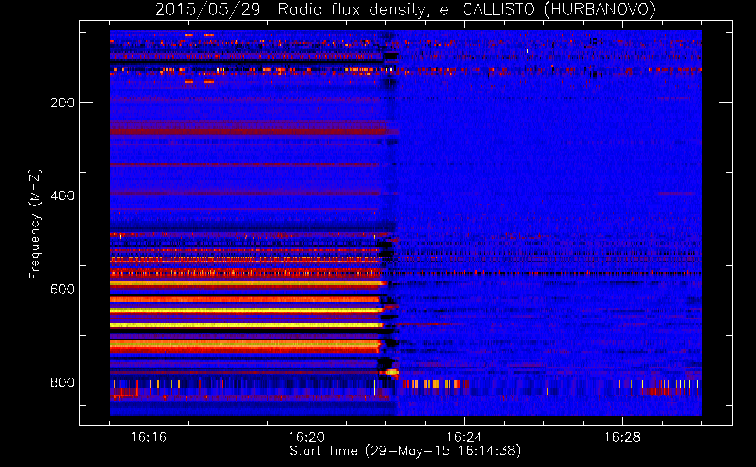Select the 200 MHz frequency tick label

(x=63, y=103)
